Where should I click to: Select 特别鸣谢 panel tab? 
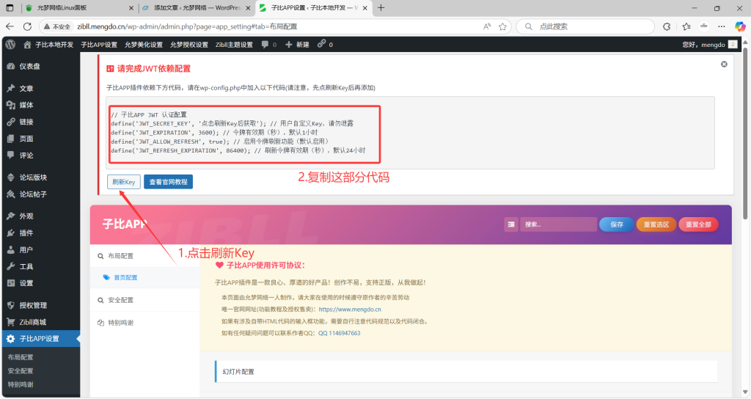click(144, 323)
